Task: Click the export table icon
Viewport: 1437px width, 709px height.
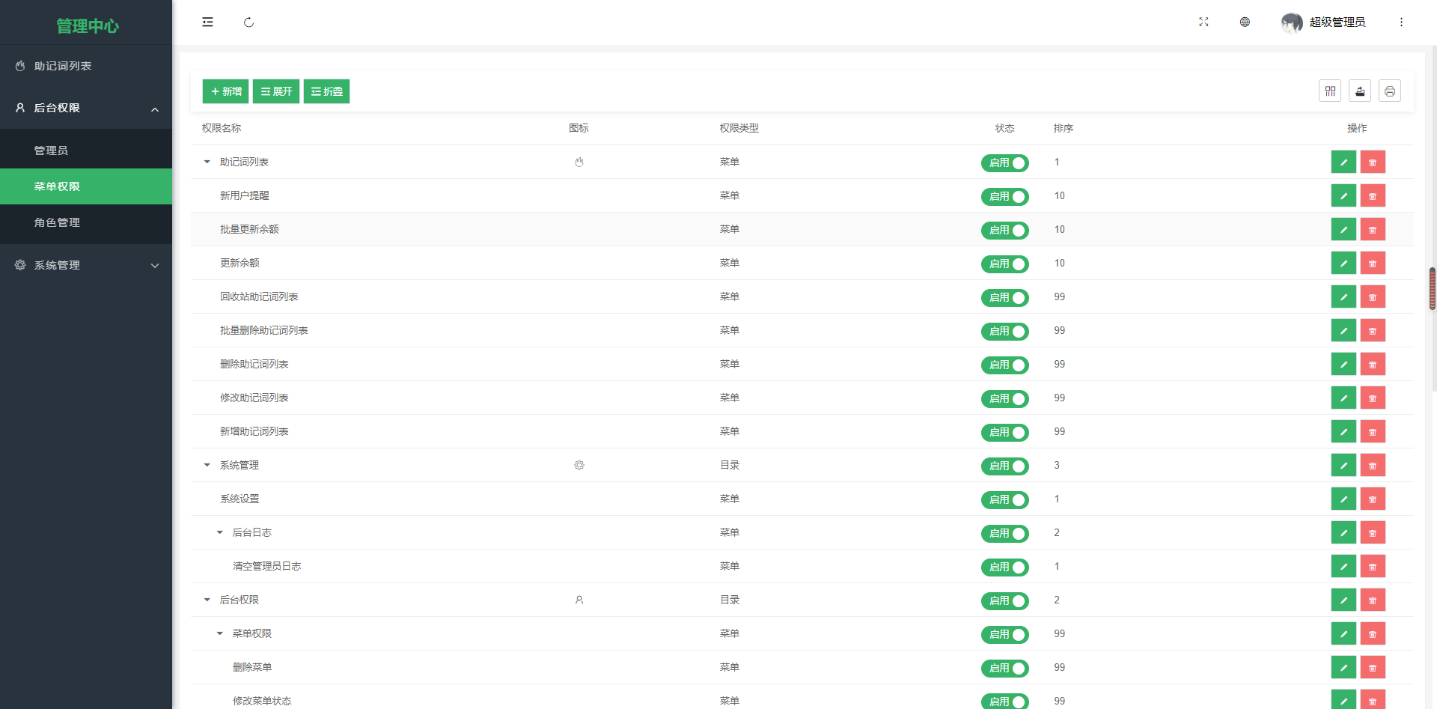Action: [1360, 91]
